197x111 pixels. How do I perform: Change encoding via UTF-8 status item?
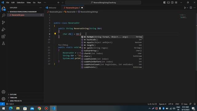171,104
